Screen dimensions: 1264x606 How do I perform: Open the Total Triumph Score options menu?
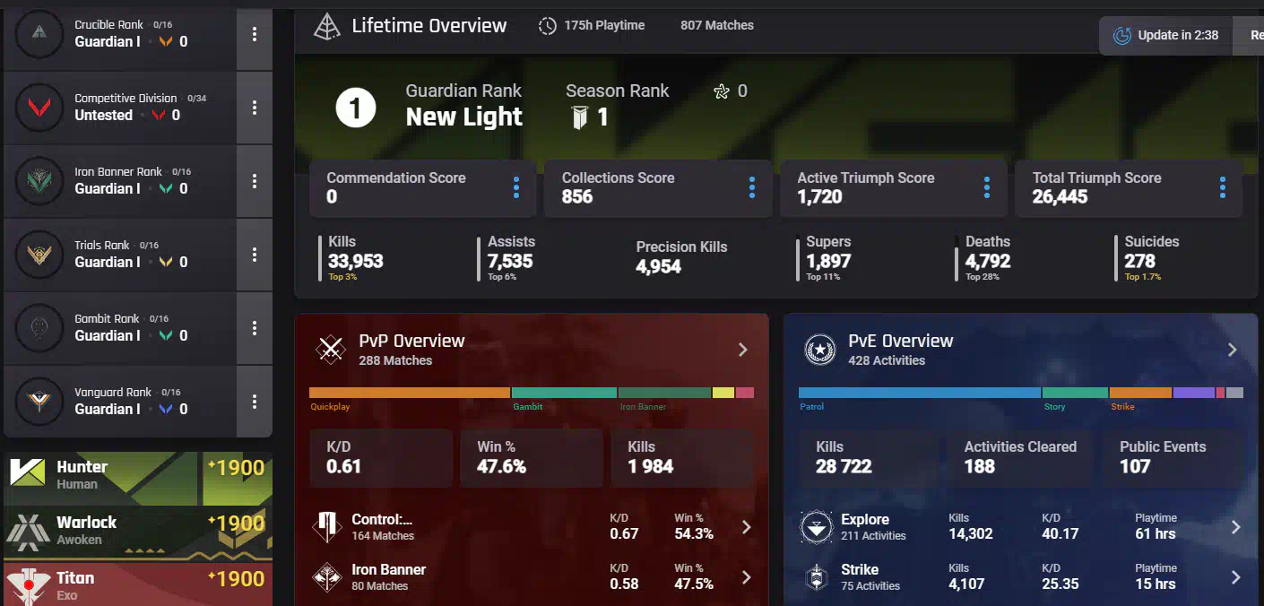coord(1222,187)
